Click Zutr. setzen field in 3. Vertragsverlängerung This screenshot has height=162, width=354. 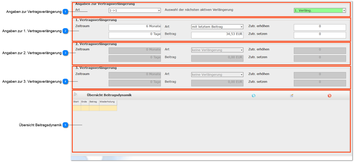pos(320,83)
